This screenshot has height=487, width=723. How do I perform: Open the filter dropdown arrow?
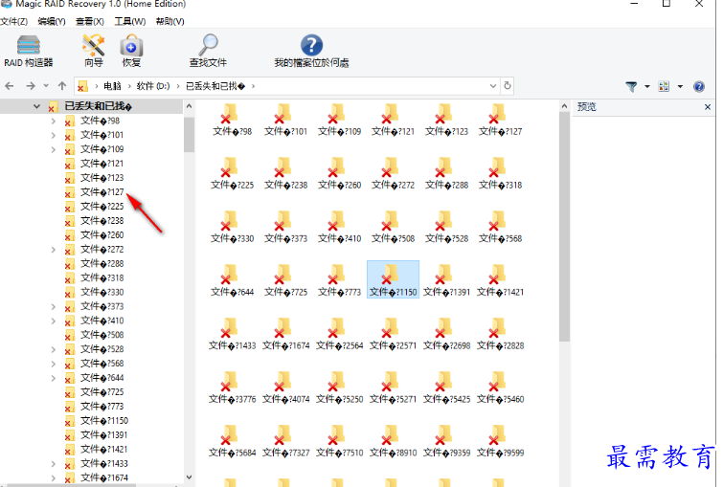[x=647, y=86]
